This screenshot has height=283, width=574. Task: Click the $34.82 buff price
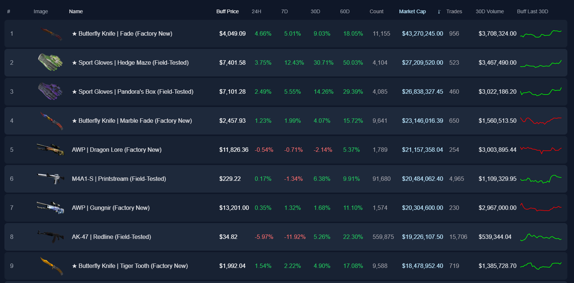(x=228, y=237)
